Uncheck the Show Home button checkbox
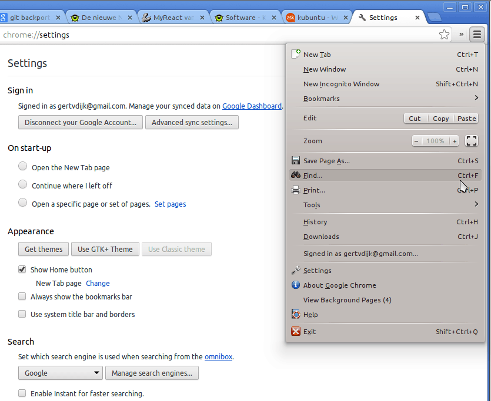 22,269
